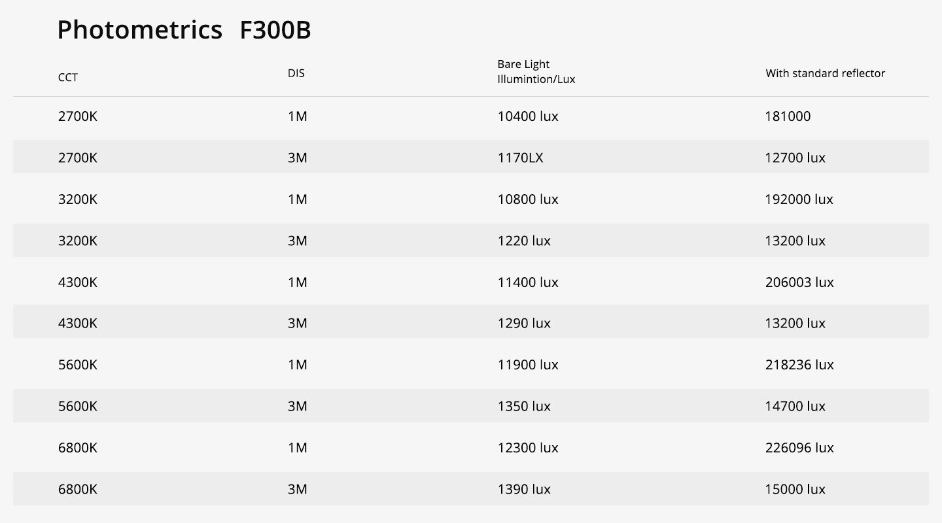Click the DIS column header
Viewport: 942px width, 523px height.
pos(296,73)
